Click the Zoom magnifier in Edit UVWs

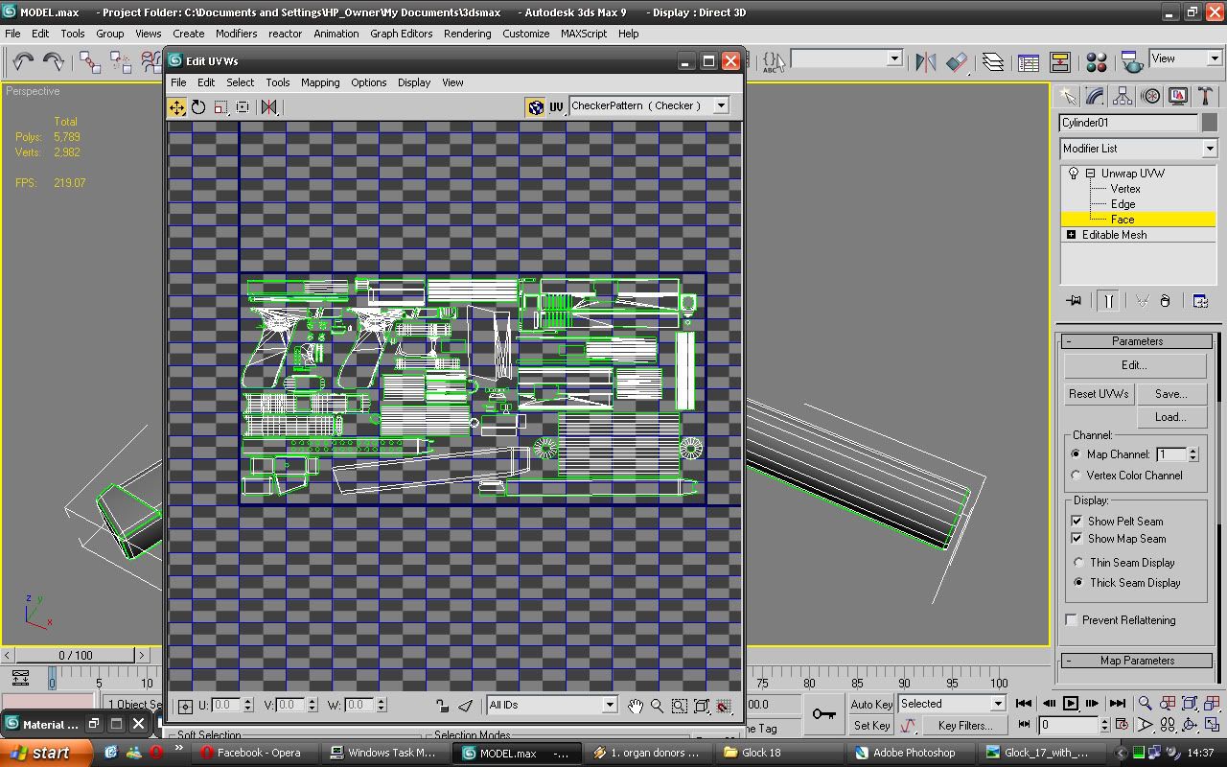[x=658, y=706]
